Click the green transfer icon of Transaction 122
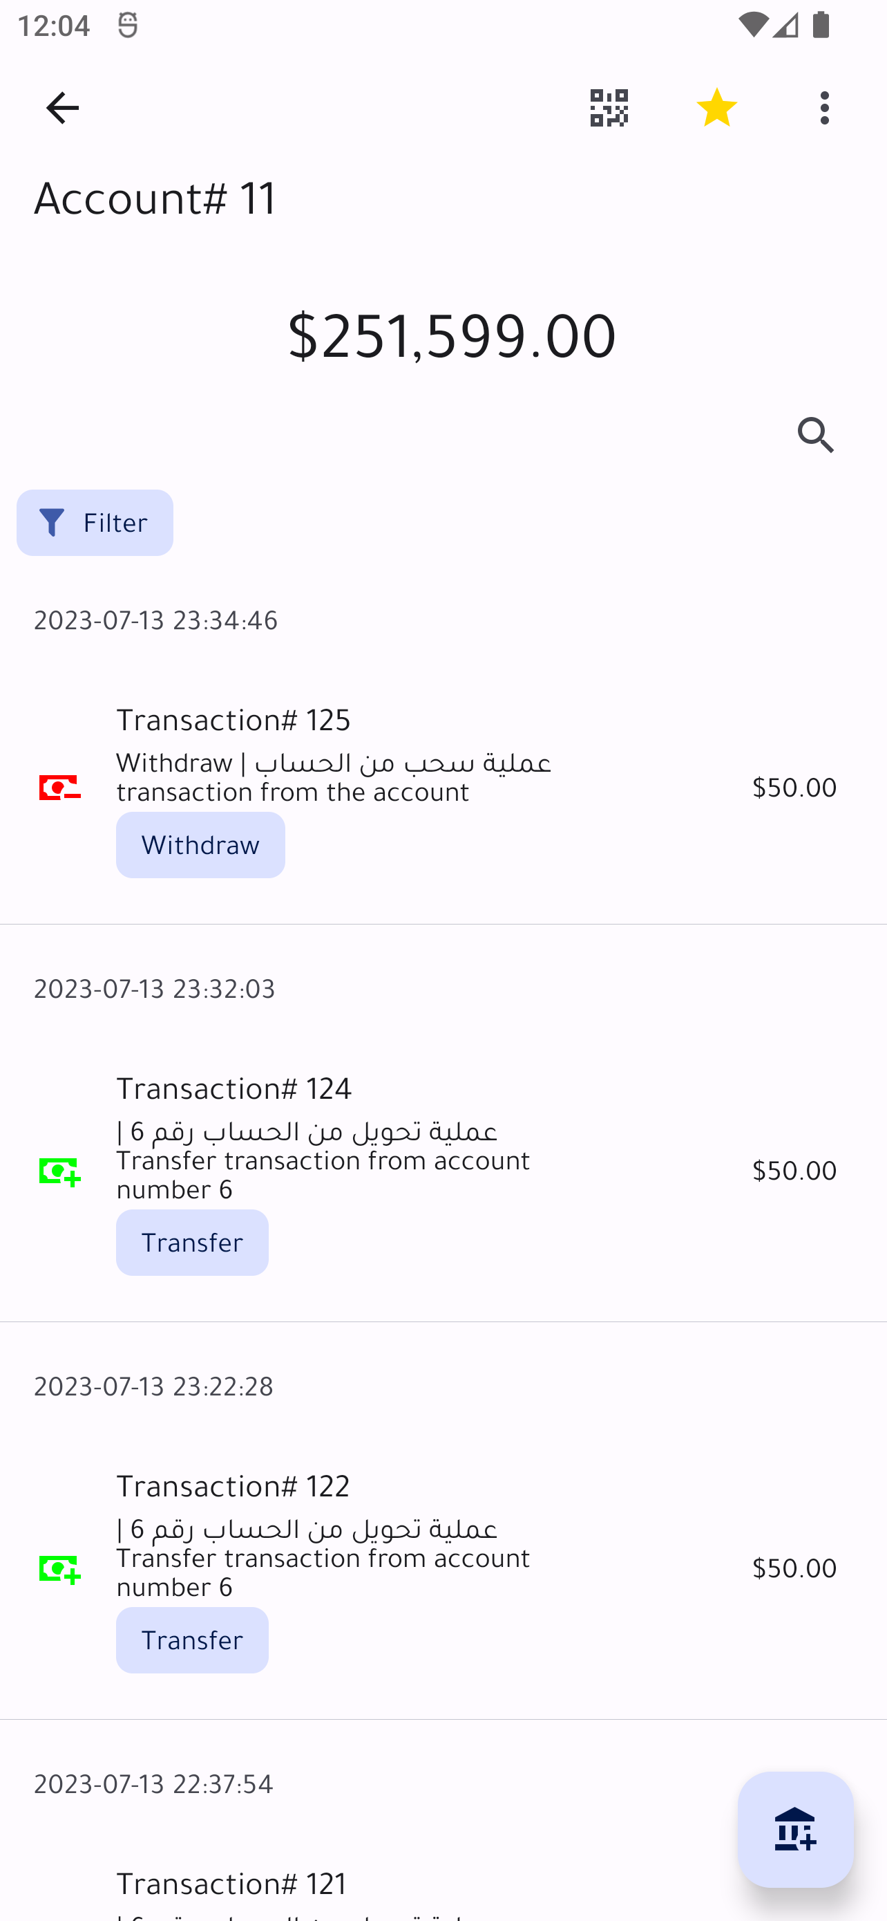The image size is (887, 1921). coord(59,1568)
